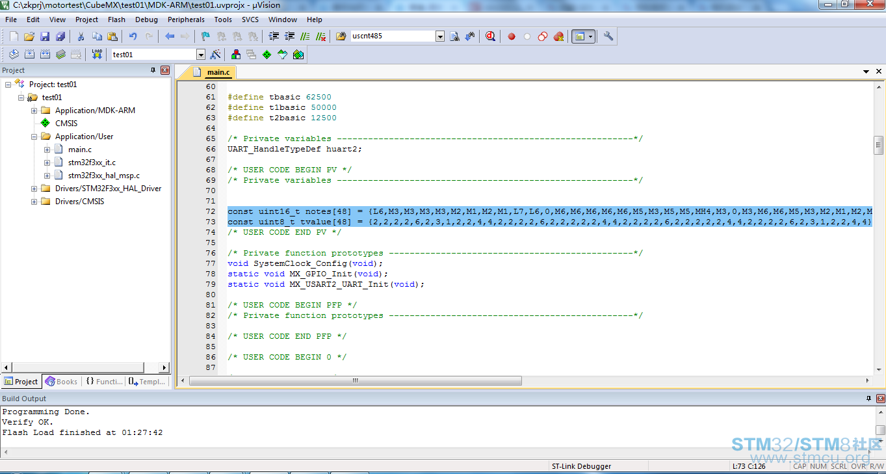Open Options for Target magic wand icon
The image size is (886, 474).
[215, 55]
